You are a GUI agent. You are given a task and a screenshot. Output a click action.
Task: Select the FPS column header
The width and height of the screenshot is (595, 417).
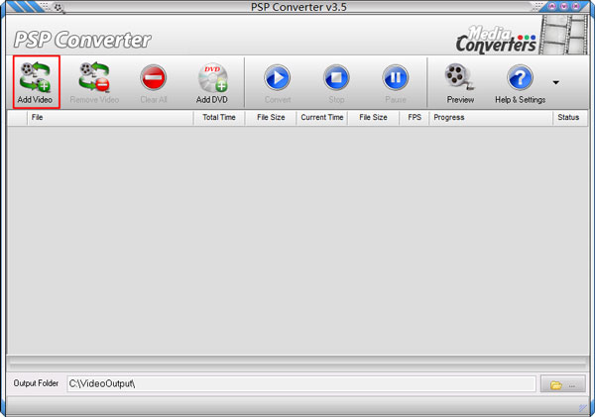[415, 117]
